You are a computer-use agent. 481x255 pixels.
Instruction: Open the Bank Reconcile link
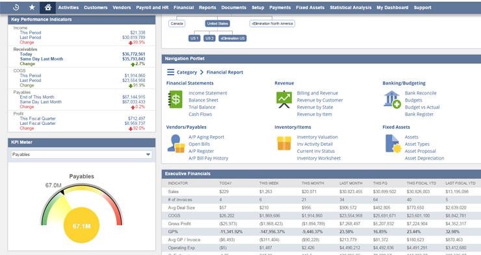point(421,93)
